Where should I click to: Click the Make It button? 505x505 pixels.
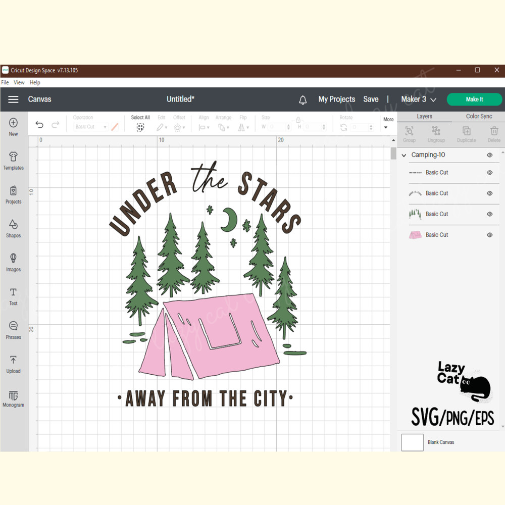tap(474, 99)
